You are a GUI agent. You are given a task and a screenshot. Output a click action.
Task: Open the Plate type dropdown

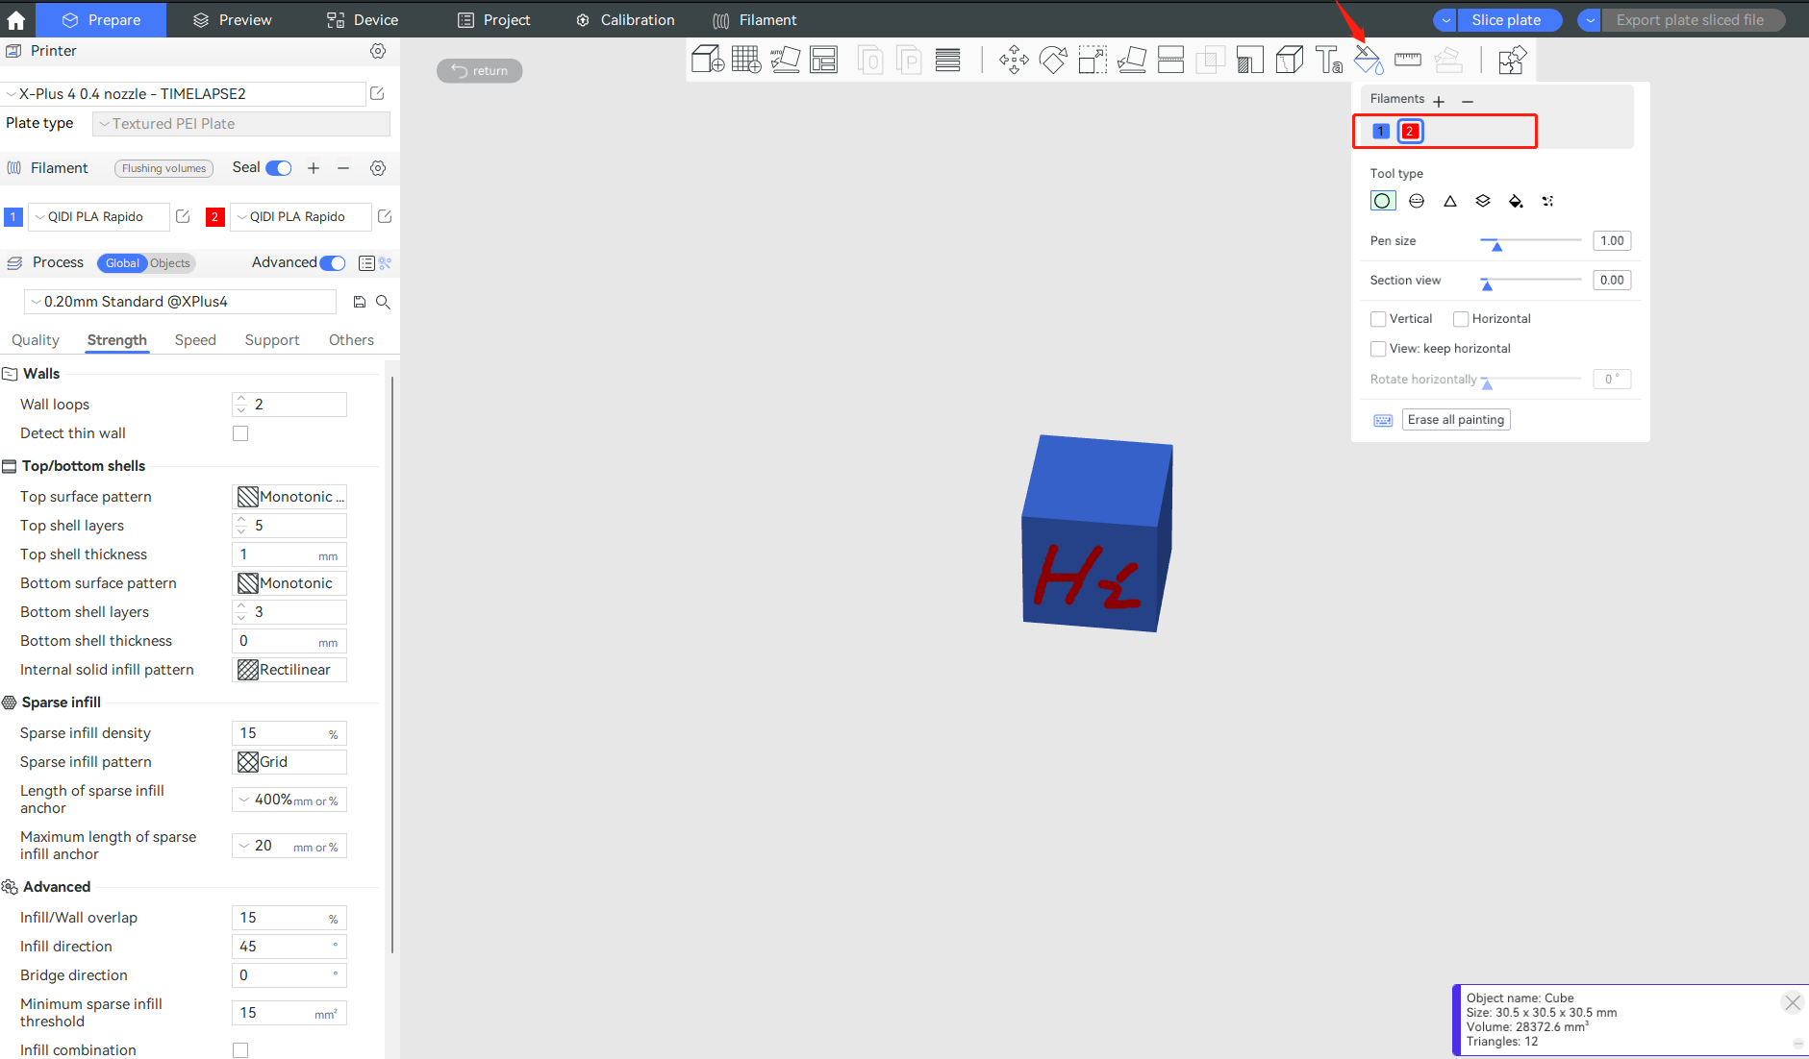tap(239, 123)
